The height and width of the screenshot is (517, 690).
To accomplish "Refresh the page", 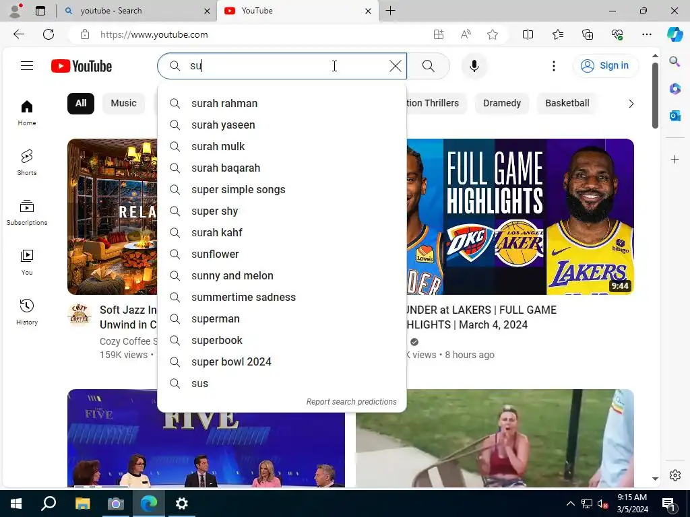I will click(x=49, y=34).
